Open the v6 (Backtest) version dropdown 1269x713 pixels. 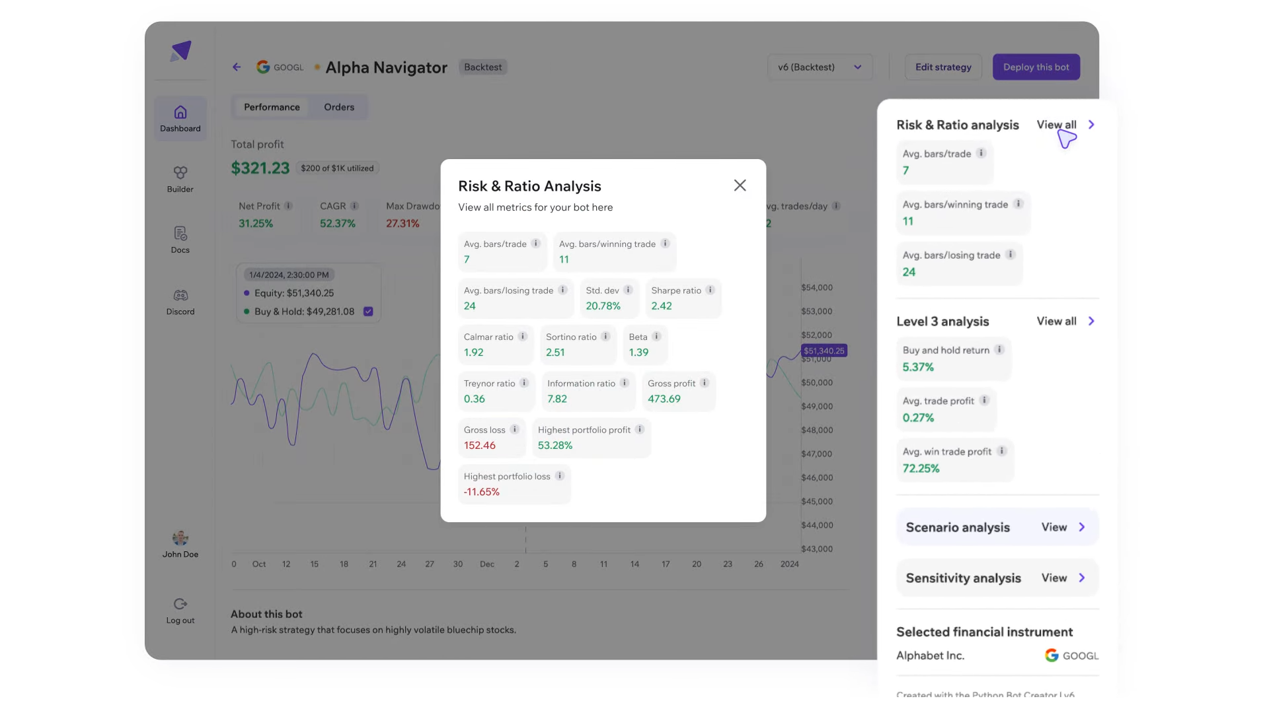tap(820, 67)
